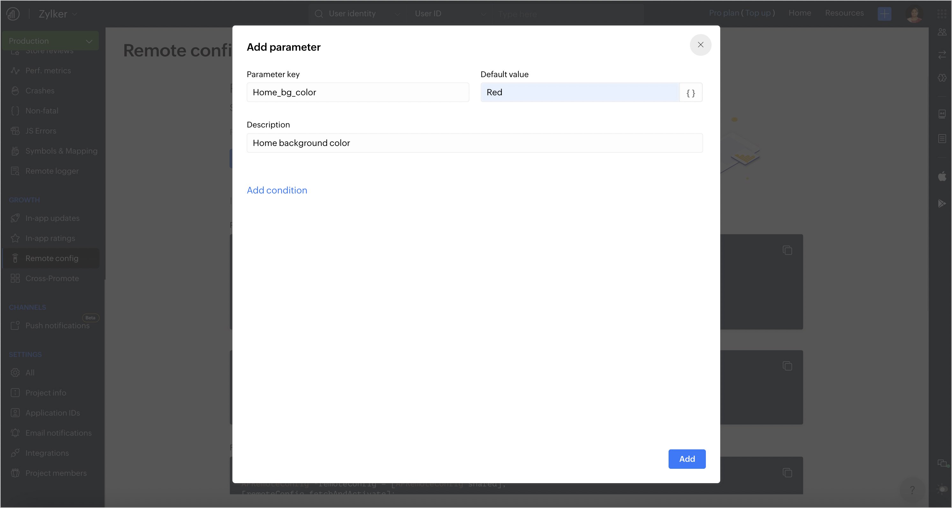Click the Apple platform icon in right sidebar

tap(942, 176)
